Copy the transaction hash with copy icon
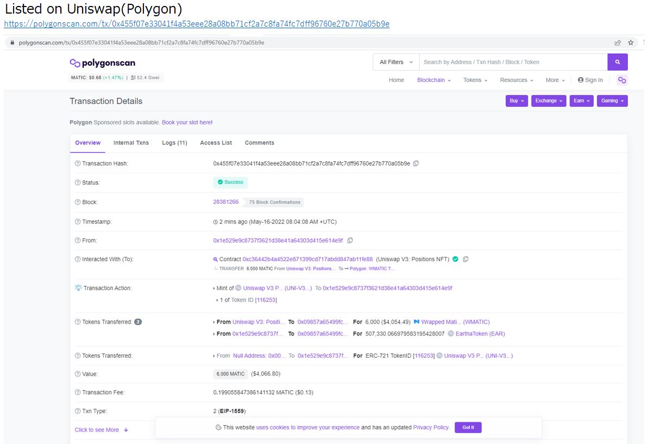Image resolution: width=648 pixels, height=444 pixels. click(x=416, y=163)
